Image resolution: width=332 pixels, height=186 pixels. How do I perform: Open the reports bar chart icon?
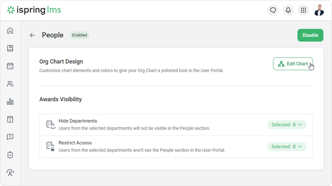(10, 102)
